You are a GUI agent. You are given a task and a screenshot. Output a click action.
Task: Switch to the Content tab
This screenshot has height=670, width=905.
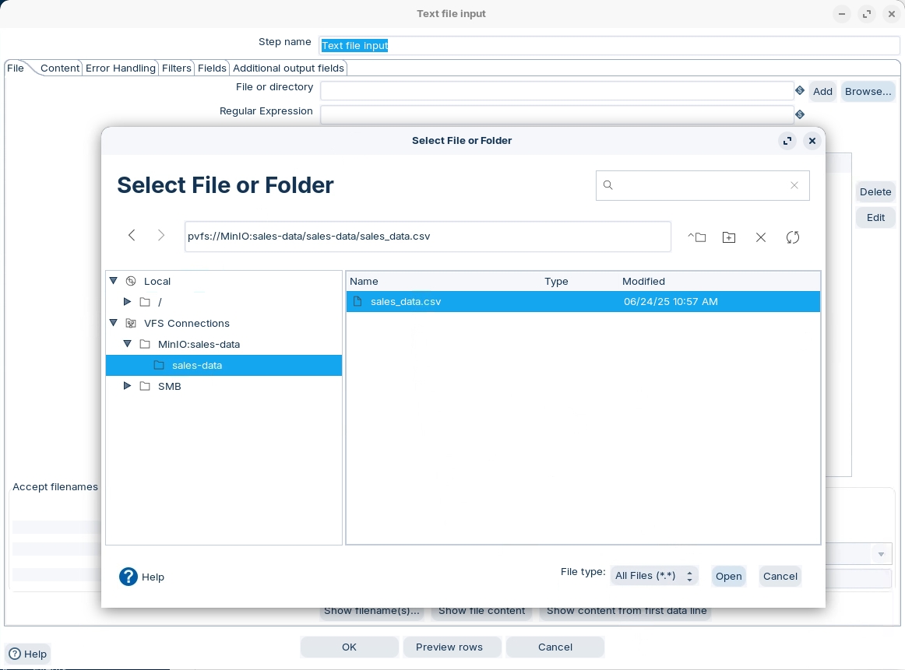pos(60,68)
